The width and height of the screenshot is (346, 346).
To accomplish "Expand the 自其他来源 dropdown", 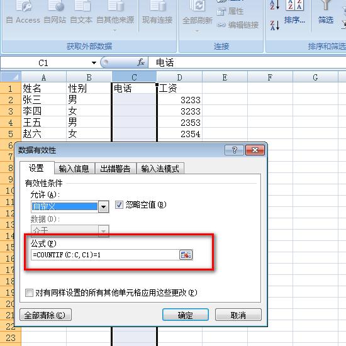I will [115, 30].
